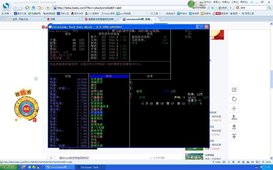Close the cataclysmdda吧 tab
Screen dimensions: 273x170
(x=155, y=19)
